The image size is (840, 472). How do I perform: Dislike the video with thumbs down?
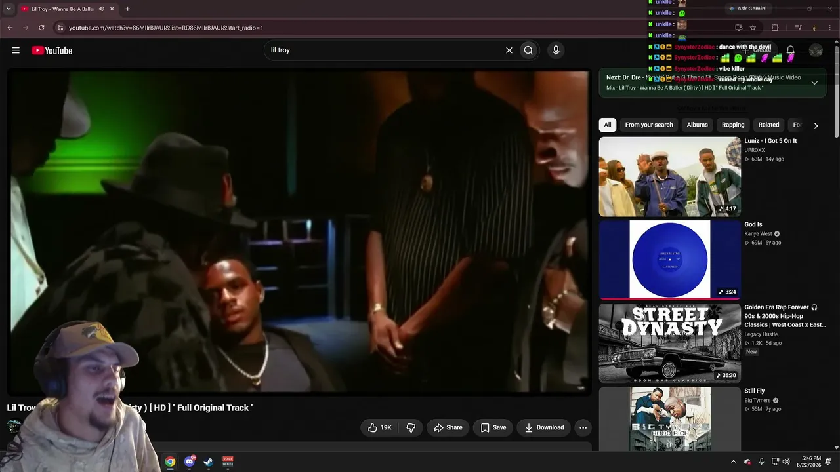pos(411,427)
